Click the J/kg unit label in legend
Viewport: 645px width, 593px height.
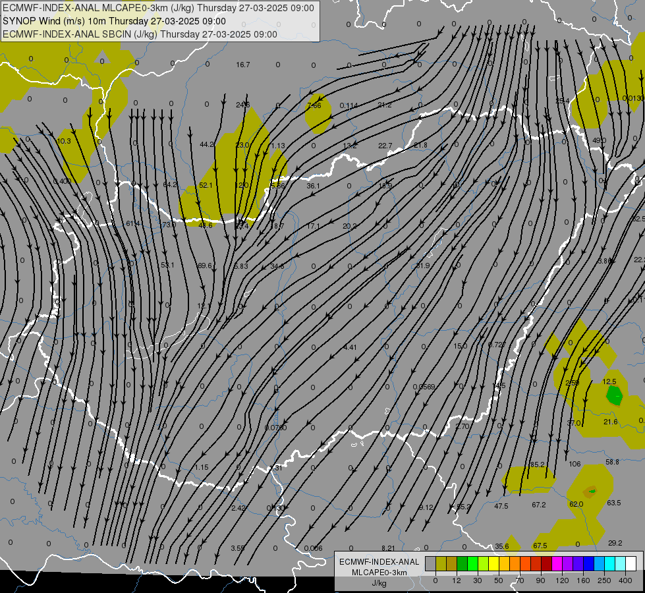(379, 583)
